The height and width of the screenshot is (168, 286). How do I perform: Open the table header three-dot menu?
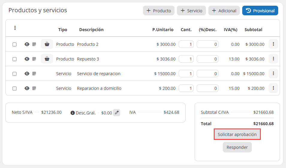coord(15,28)
